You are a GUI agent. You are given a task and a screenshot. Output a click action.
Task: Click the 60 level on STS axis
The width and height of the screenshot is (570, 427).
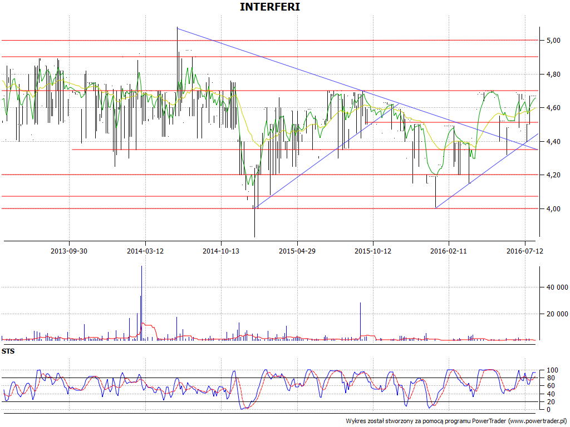[551, 386]
